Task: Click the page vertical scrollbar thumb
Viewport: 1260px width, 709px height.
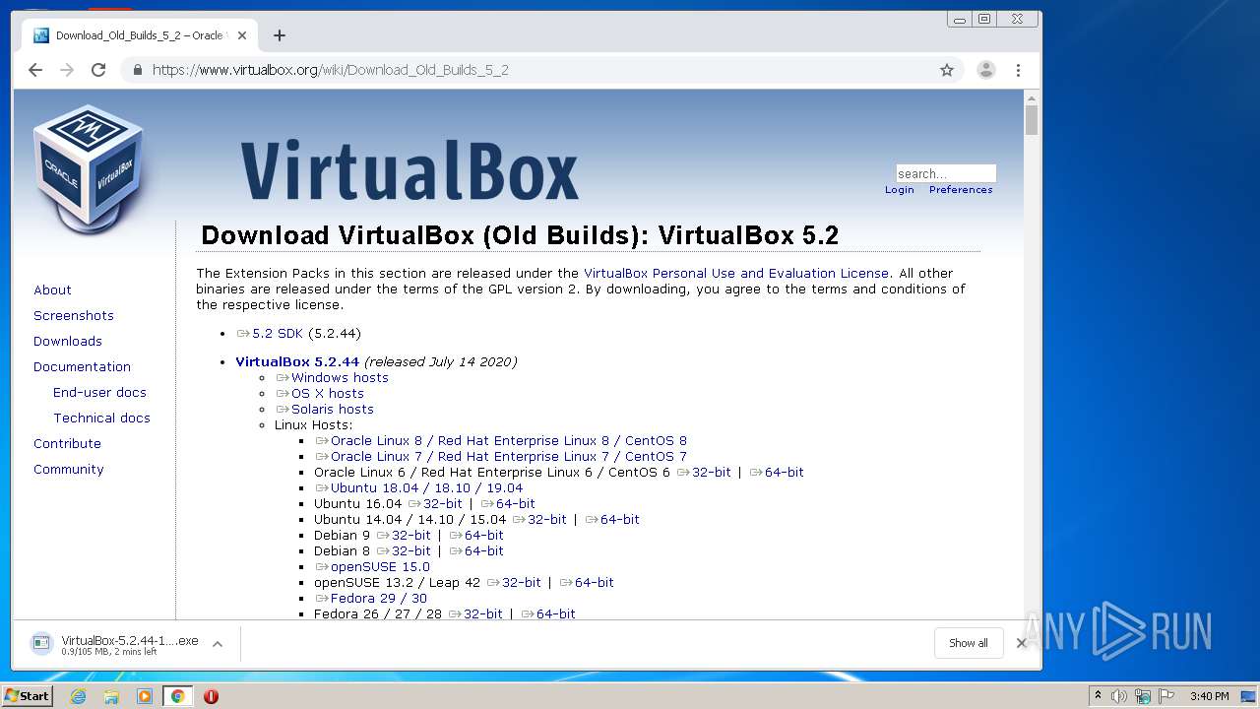Action: (x=1032, y=121)
